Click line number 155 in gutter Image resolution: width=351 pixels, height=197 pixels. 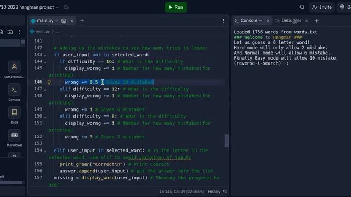[38, 164]
